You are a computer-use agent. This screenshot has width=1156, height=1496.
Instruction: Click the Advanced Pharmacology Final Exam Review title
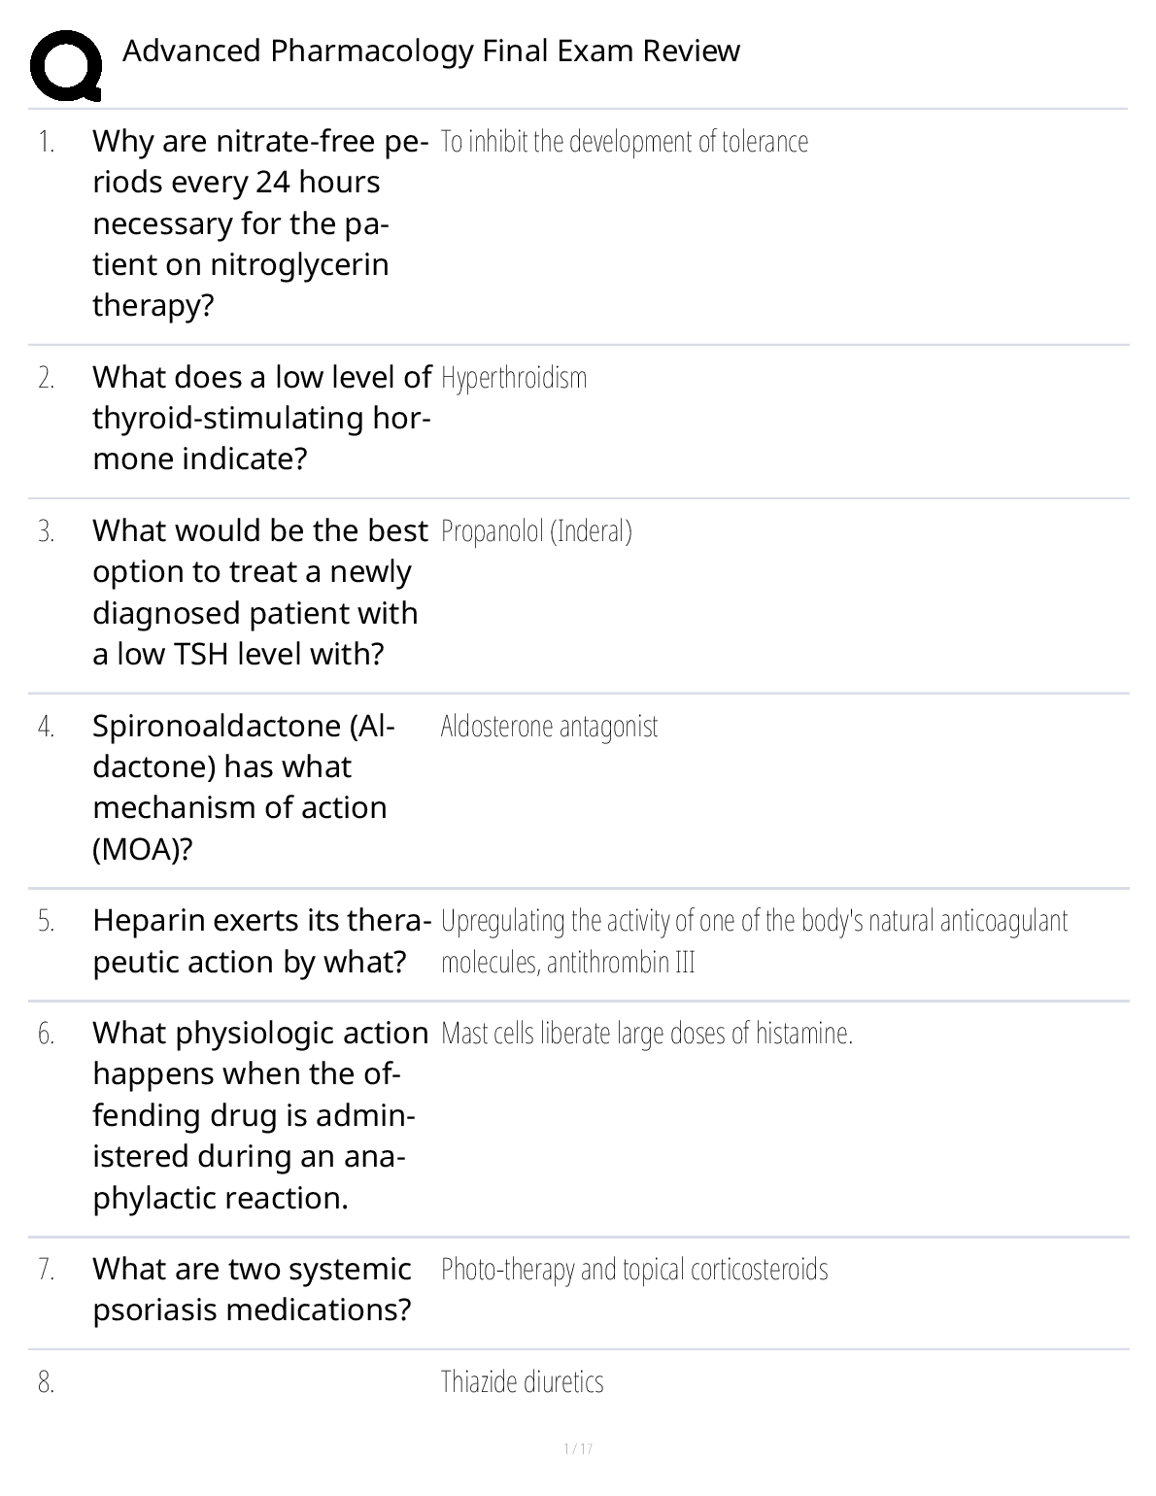[430, 51]
